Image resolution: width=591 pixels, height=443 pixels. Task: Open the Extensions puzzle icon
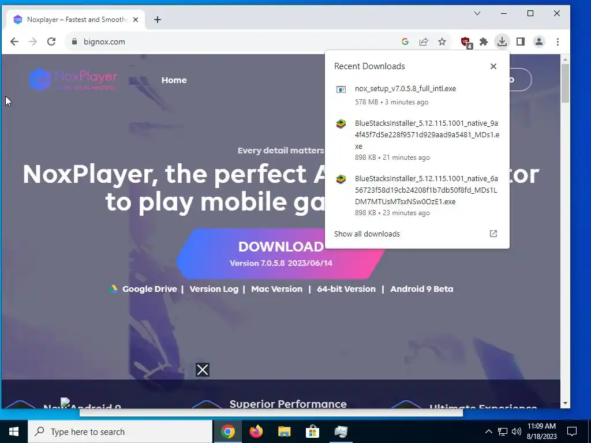tap(484, 42)
